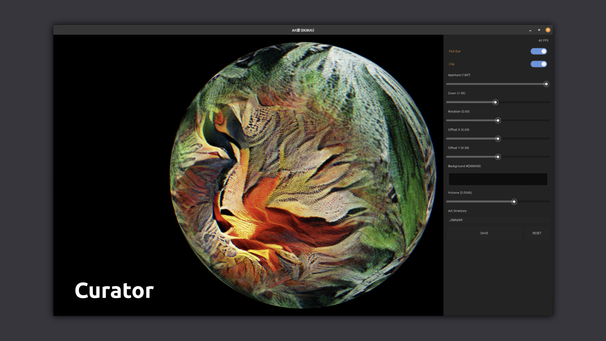The width and height of the screenshot is (606, 341).
Task: Close the window using orange X
Action: pyautogui.click(x=548, y=30)
